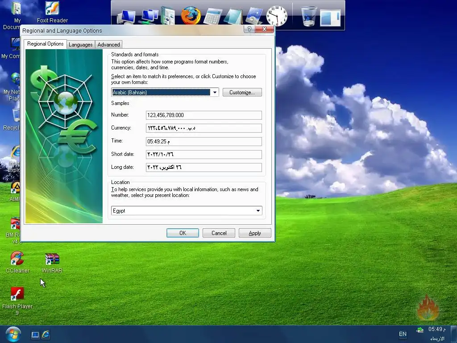Click the Number sample field

[x=204, y=115]
